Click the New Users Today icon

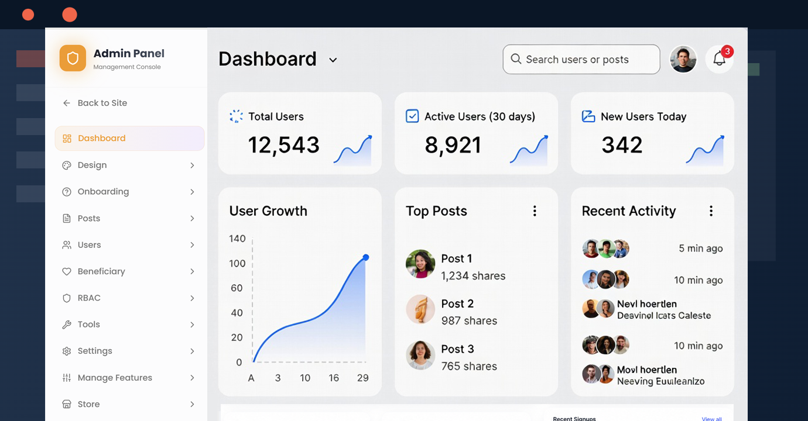(x=588, y=116)
